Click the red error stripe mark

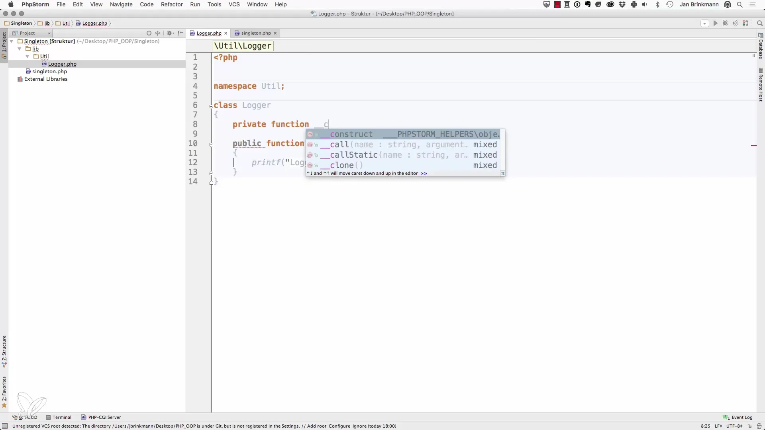coord(754,146)
